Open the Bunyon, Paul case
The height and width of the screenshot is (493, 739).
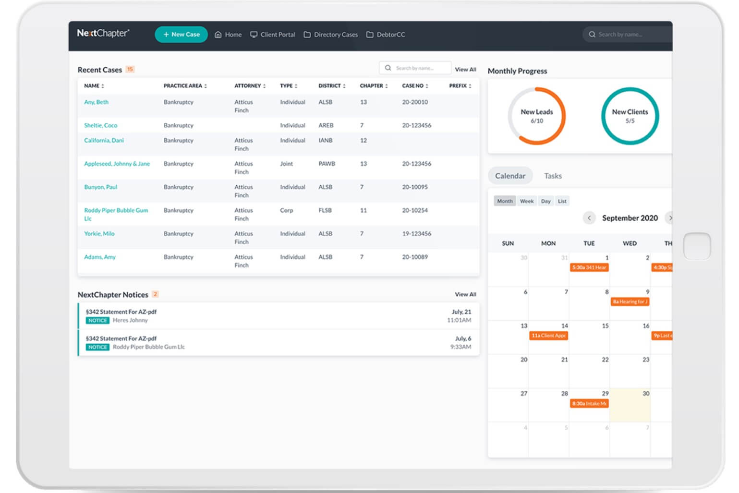[100, 187]
